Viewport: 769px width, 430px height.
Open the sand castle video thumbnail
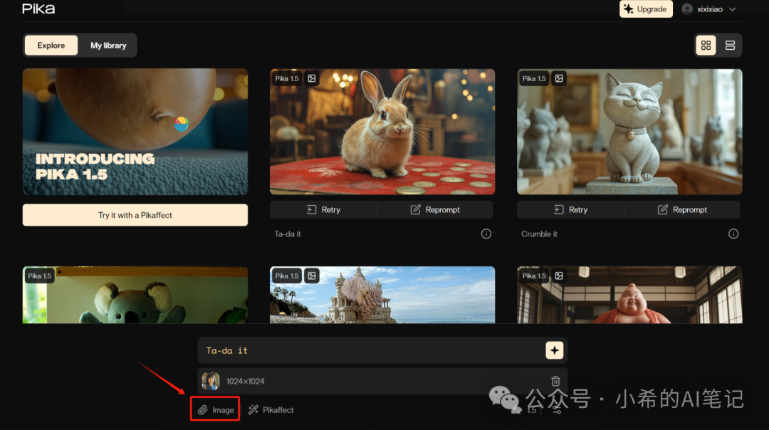[x=382, y=295]
